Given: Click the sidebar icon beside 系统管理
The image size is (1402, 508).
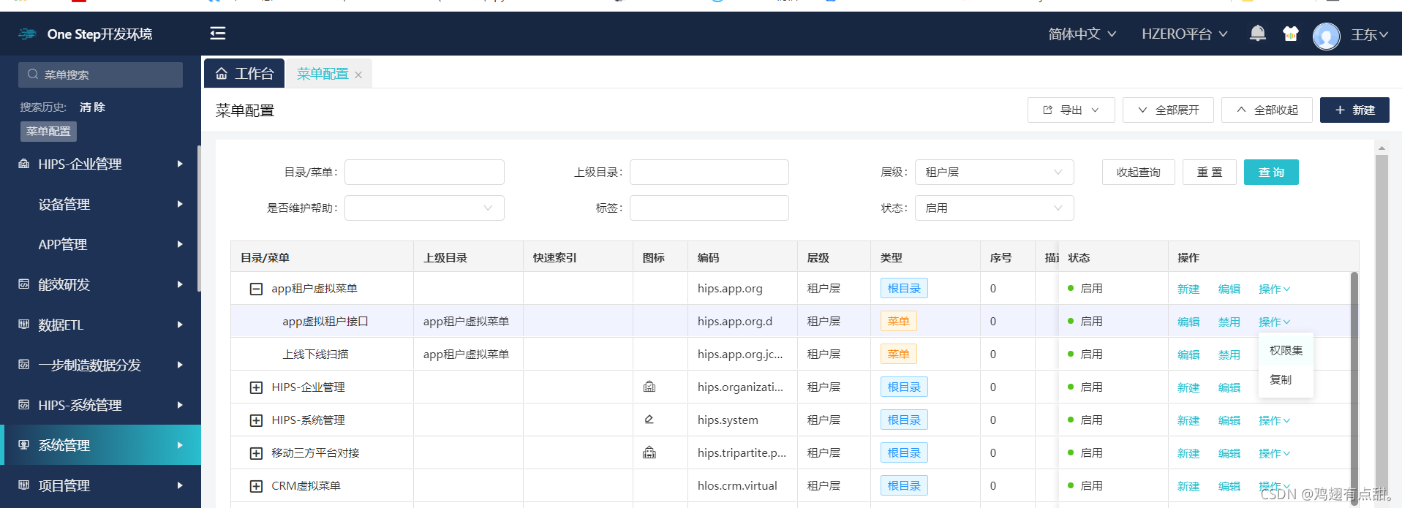Looking at the screenshot, I should 24,444.
